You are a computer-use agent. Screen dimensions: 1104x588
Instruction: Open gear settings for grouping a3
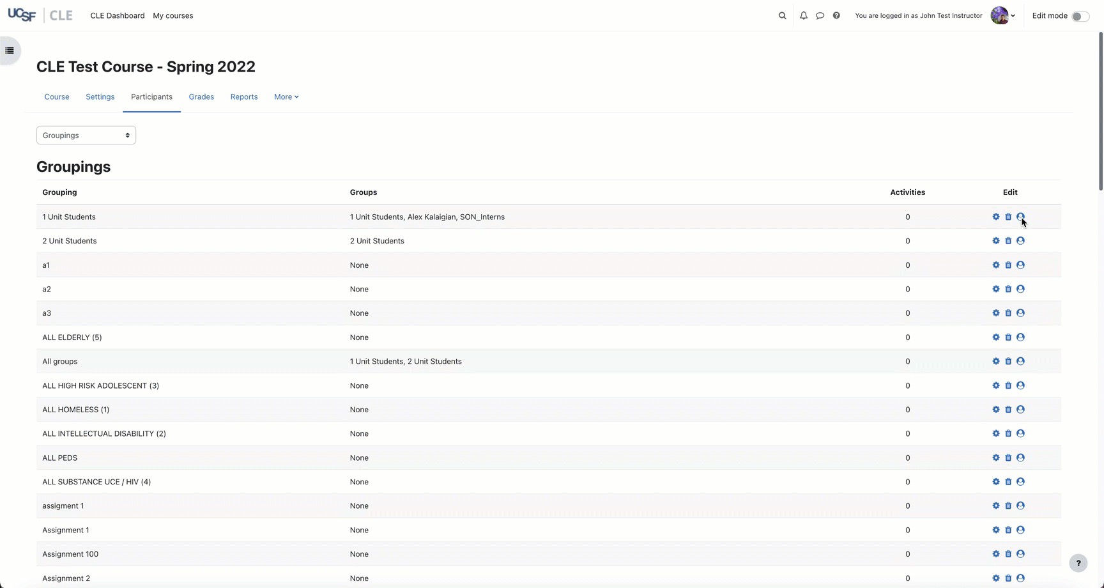point(996,313)
